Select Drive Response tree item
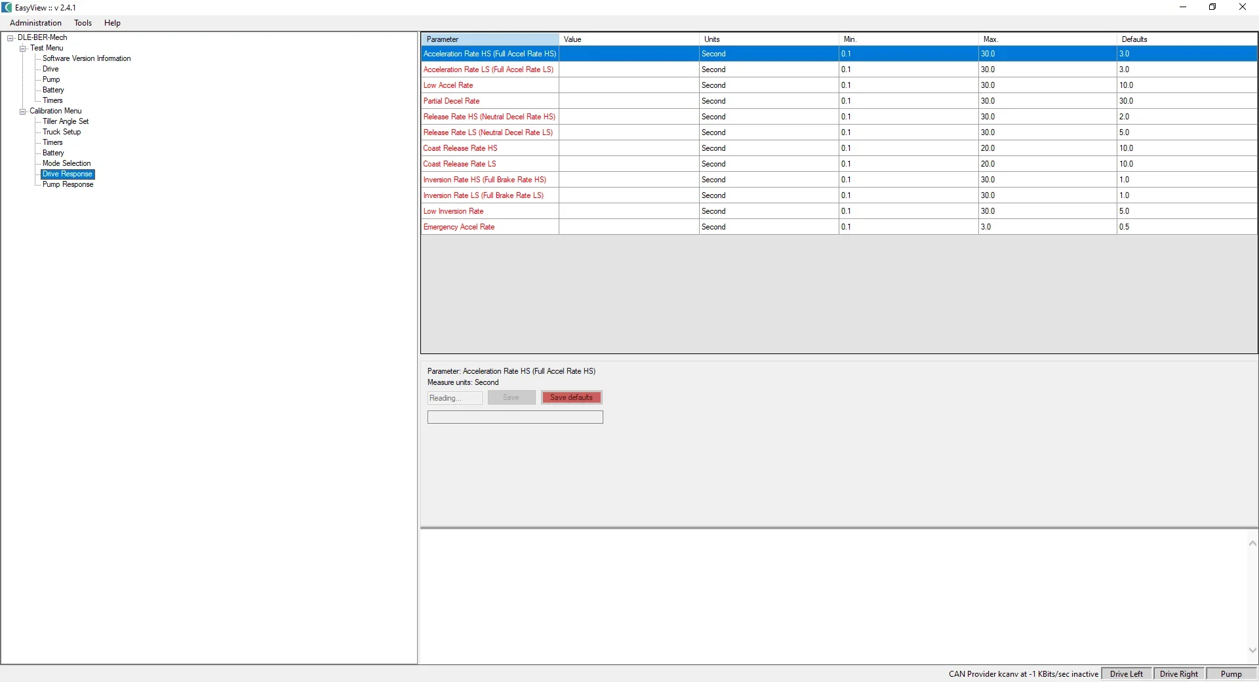Image resolution: width=1259 pixels, height=682 pixels. [x=68, y=174]
